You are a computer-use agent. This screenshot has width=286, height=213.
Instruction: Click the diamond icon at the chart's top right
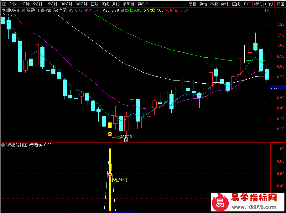(x=261, y=11)
